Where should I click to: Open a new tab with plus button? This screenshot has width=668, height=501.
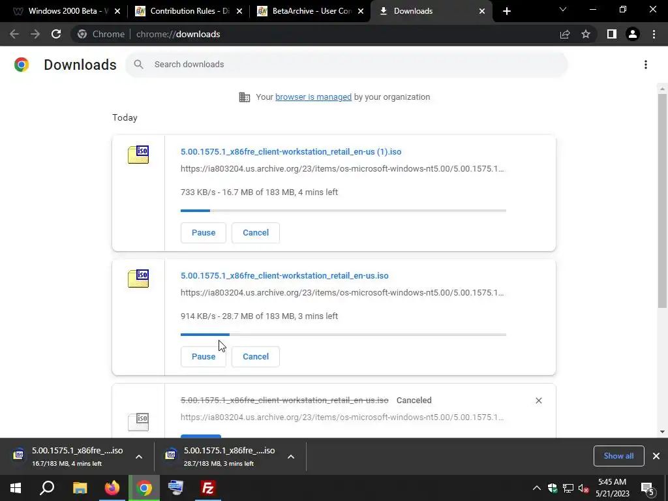pos(506,11)
